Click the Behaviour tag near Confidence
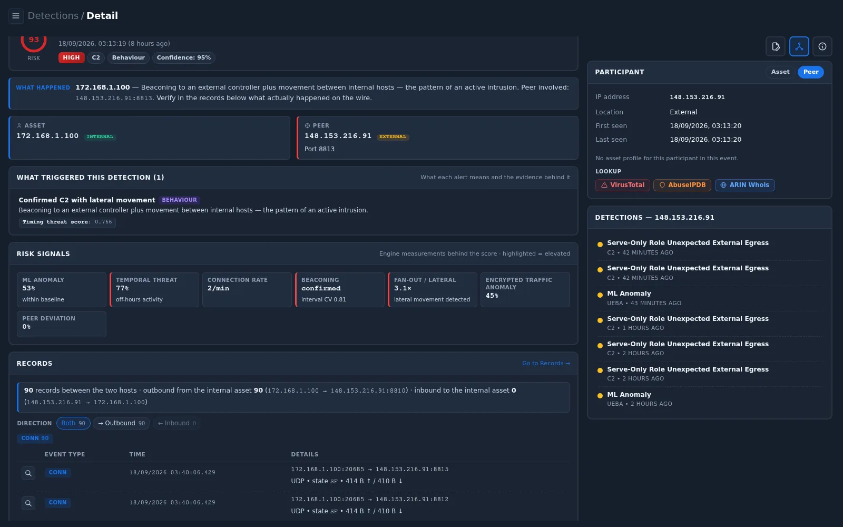 pos(128,58)
